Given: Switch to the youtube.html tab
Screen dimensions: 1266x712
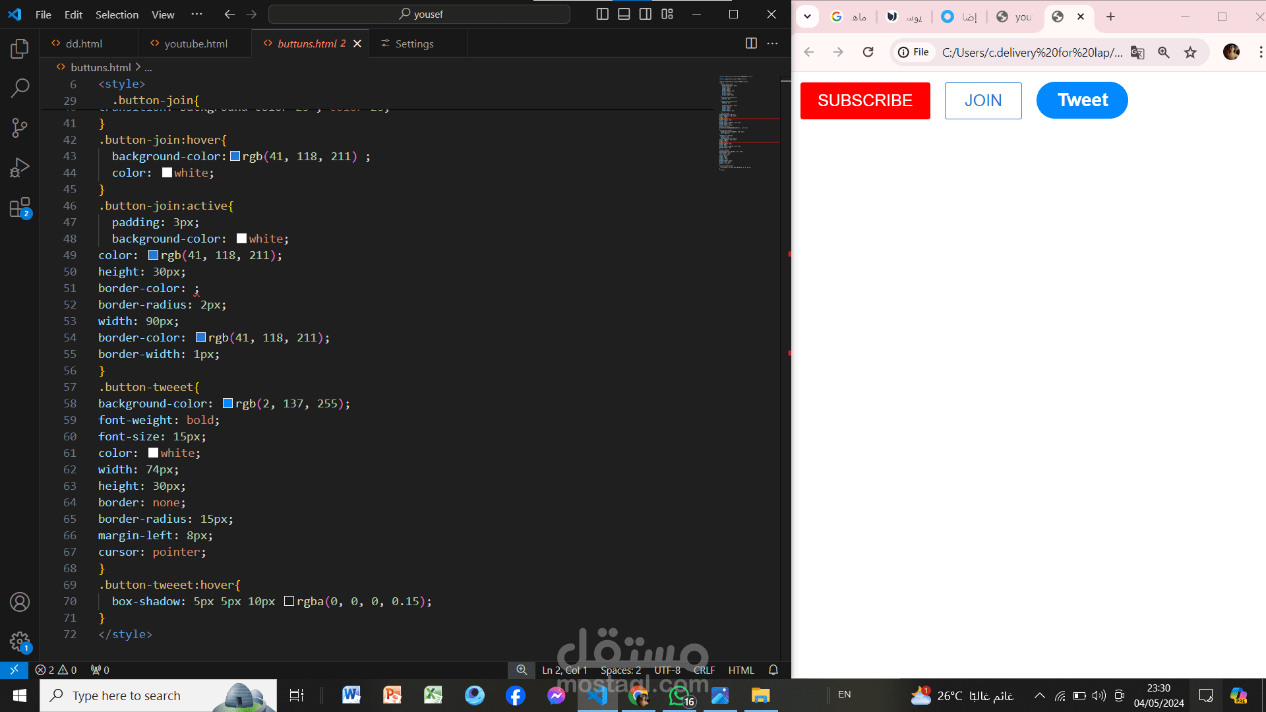Looking at the screenshot, I should [196, 44].
